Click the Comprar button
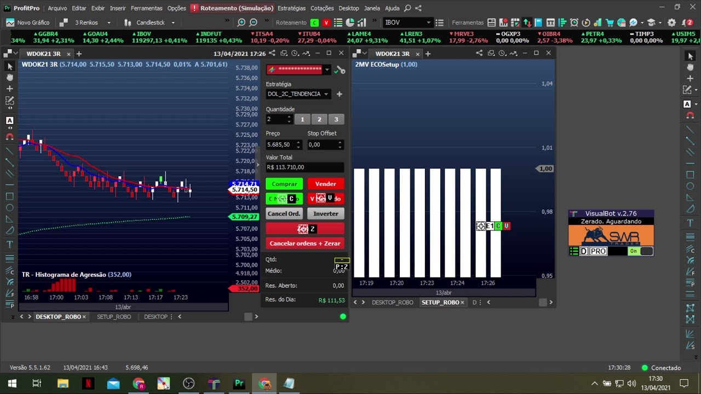 click(x=284, y=184)
